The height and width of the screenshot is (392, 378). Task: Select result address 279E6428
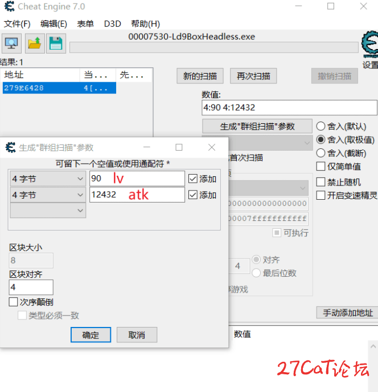pyautogui.click(x=59, y=88)
